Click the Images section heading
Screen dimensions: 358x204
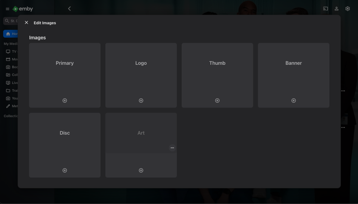click(38, 38)
